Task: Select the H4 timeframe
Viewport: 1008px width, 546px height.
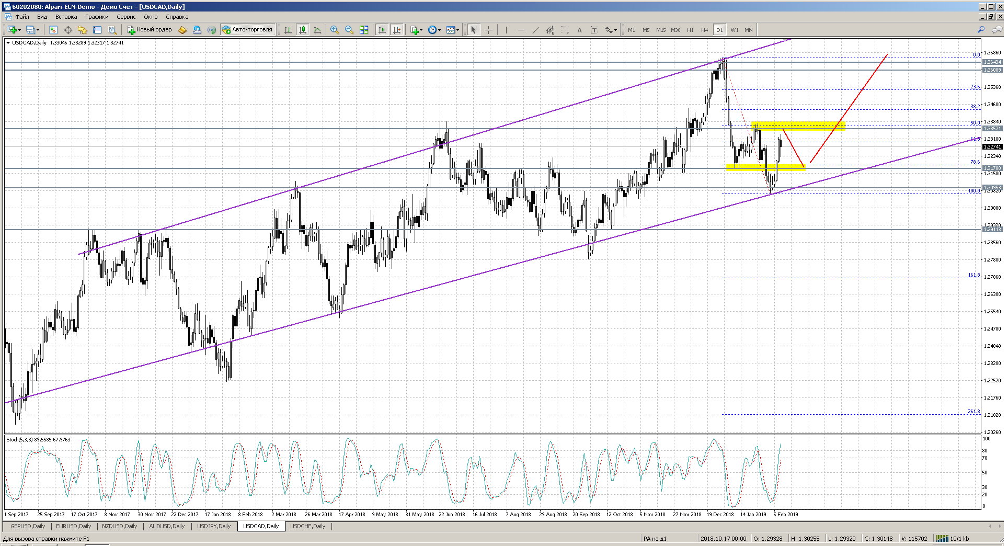Action: pos(705,30)
